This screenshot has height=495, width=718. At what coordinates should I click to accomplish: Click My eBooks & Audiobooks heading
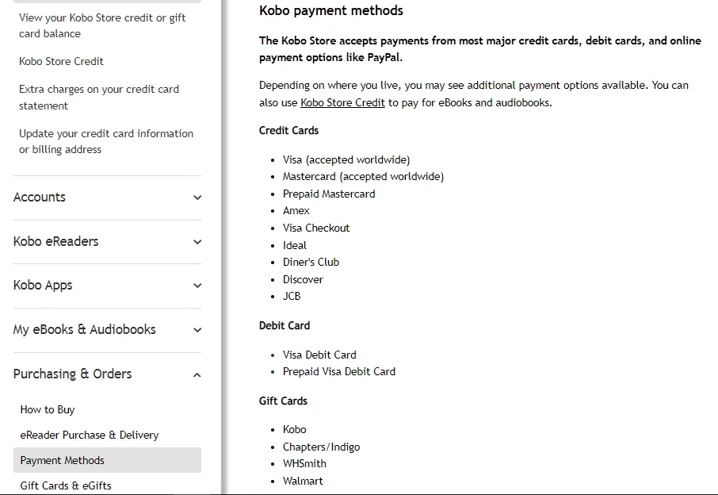tap(85, 330)
